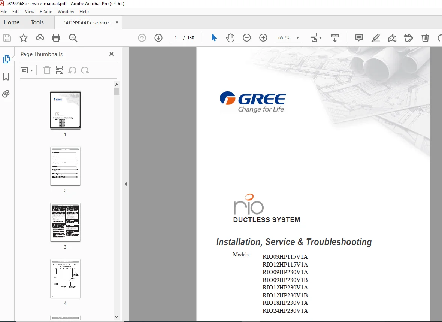Click the scrolling mode keyboard icon
The width and height of the screenshot is (442, 322).
[334, 38]
